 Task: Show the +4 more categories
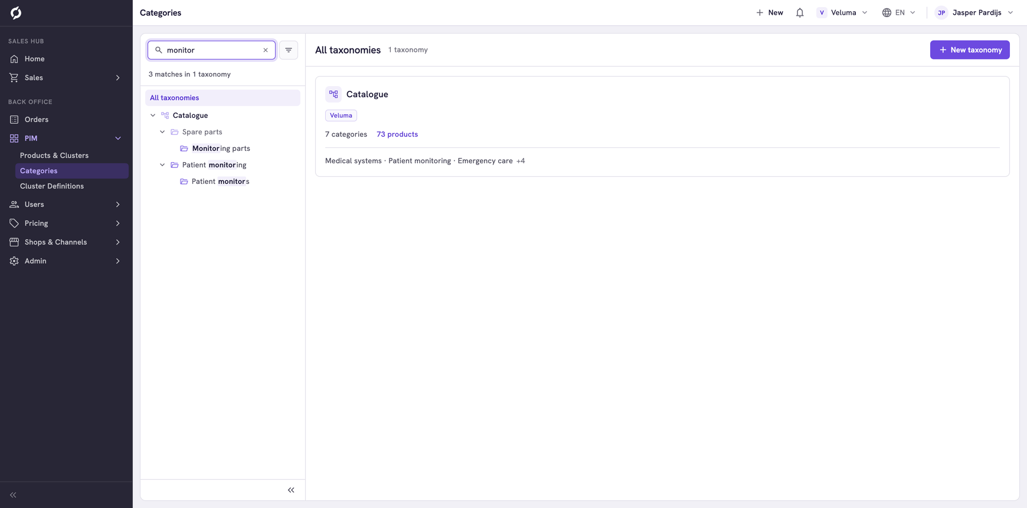pos(521,161)
